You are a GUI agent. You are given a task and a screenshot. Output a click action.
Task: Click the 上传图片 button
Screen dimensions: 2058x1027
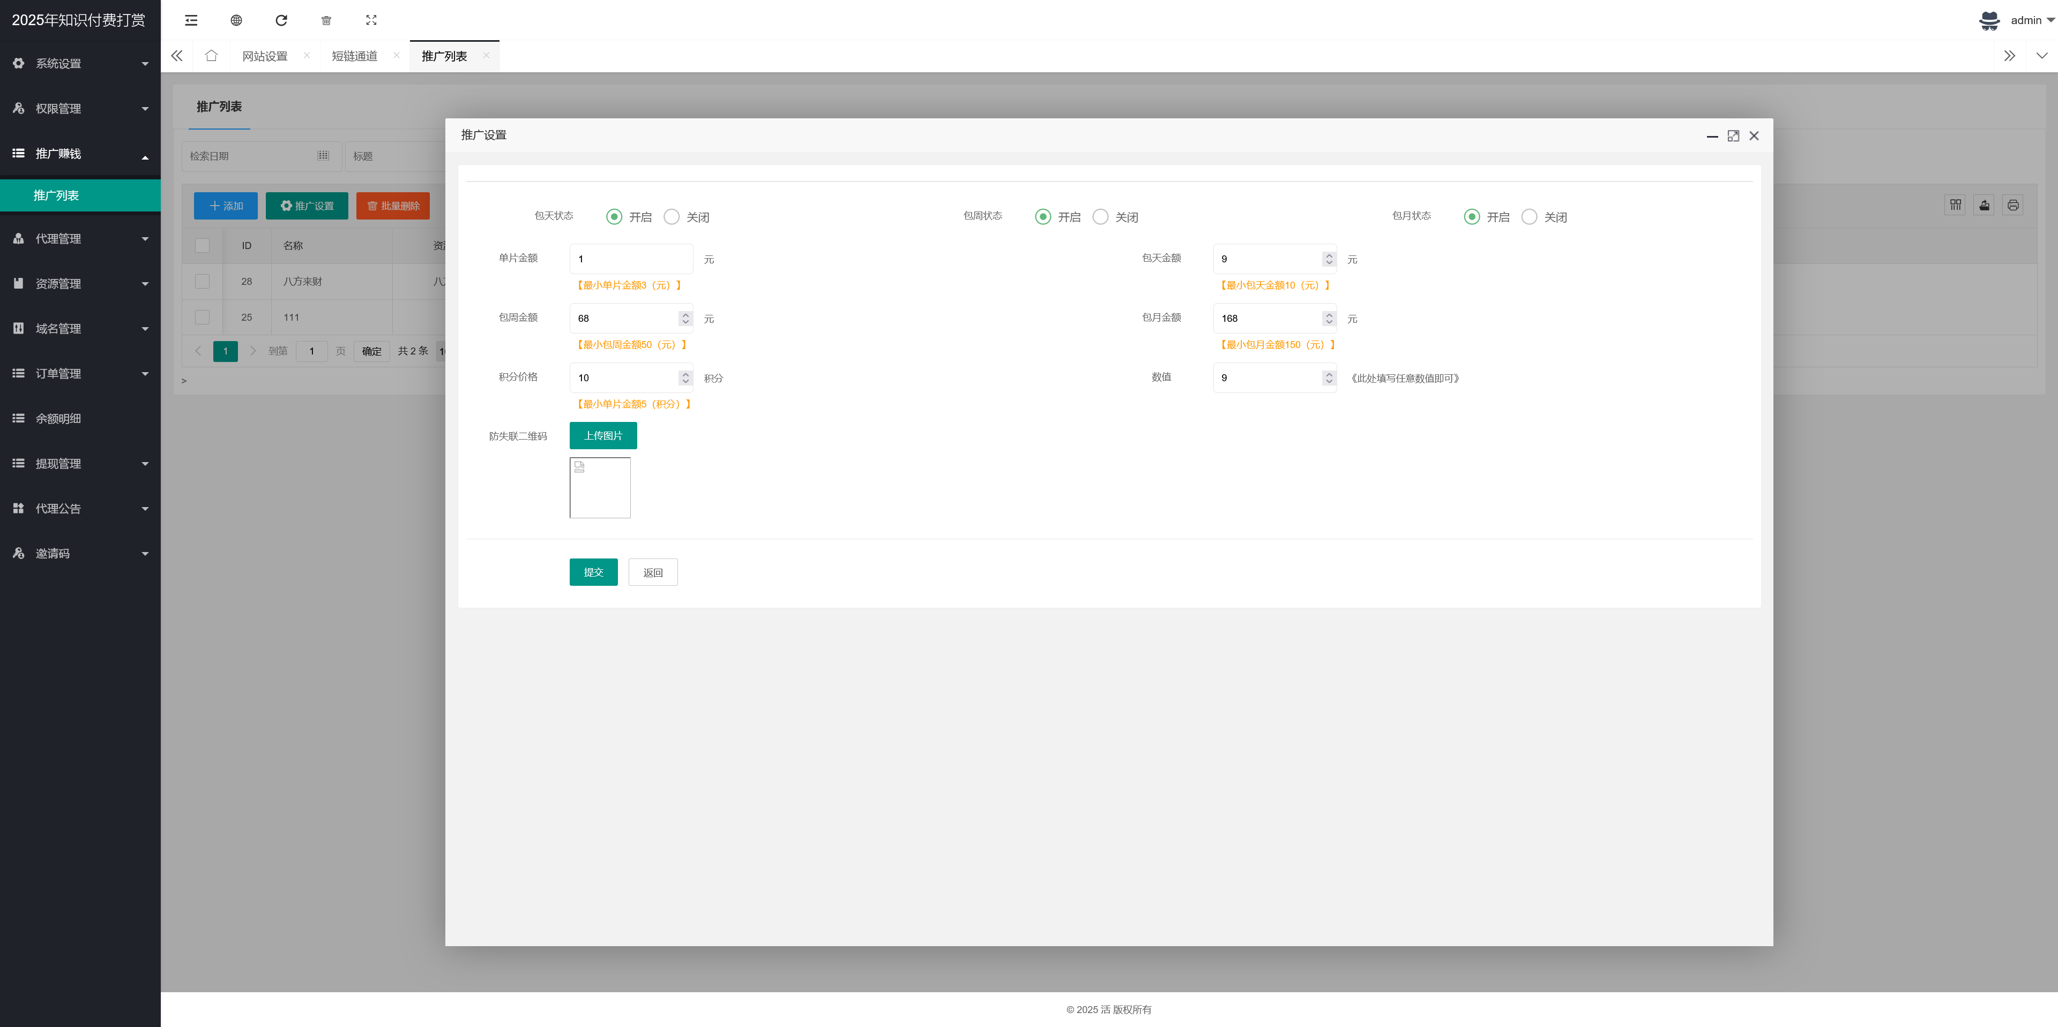point(602,436)
